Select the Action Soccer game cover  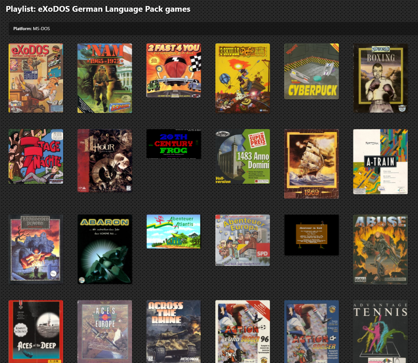pos(311,331)
